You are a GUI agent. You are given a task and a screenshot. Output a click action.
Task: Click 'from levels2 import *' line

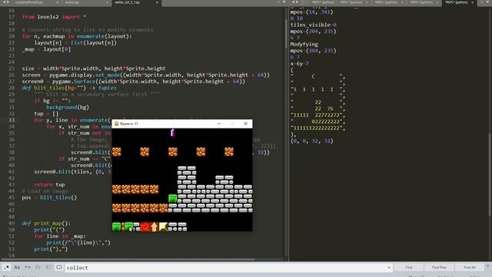54,17
